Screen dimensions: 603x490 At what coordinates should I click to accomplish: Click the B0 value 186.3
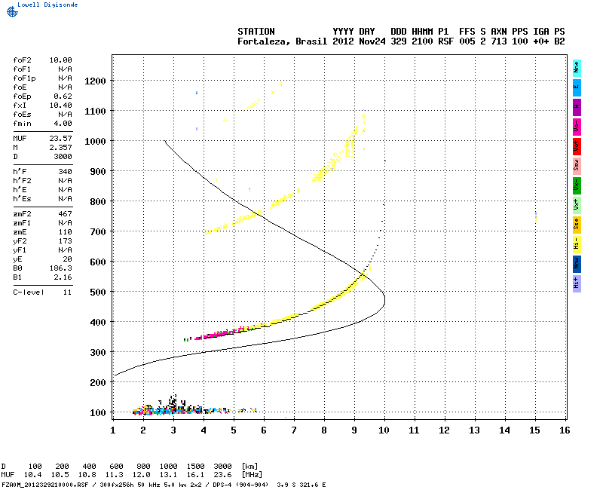60,268
